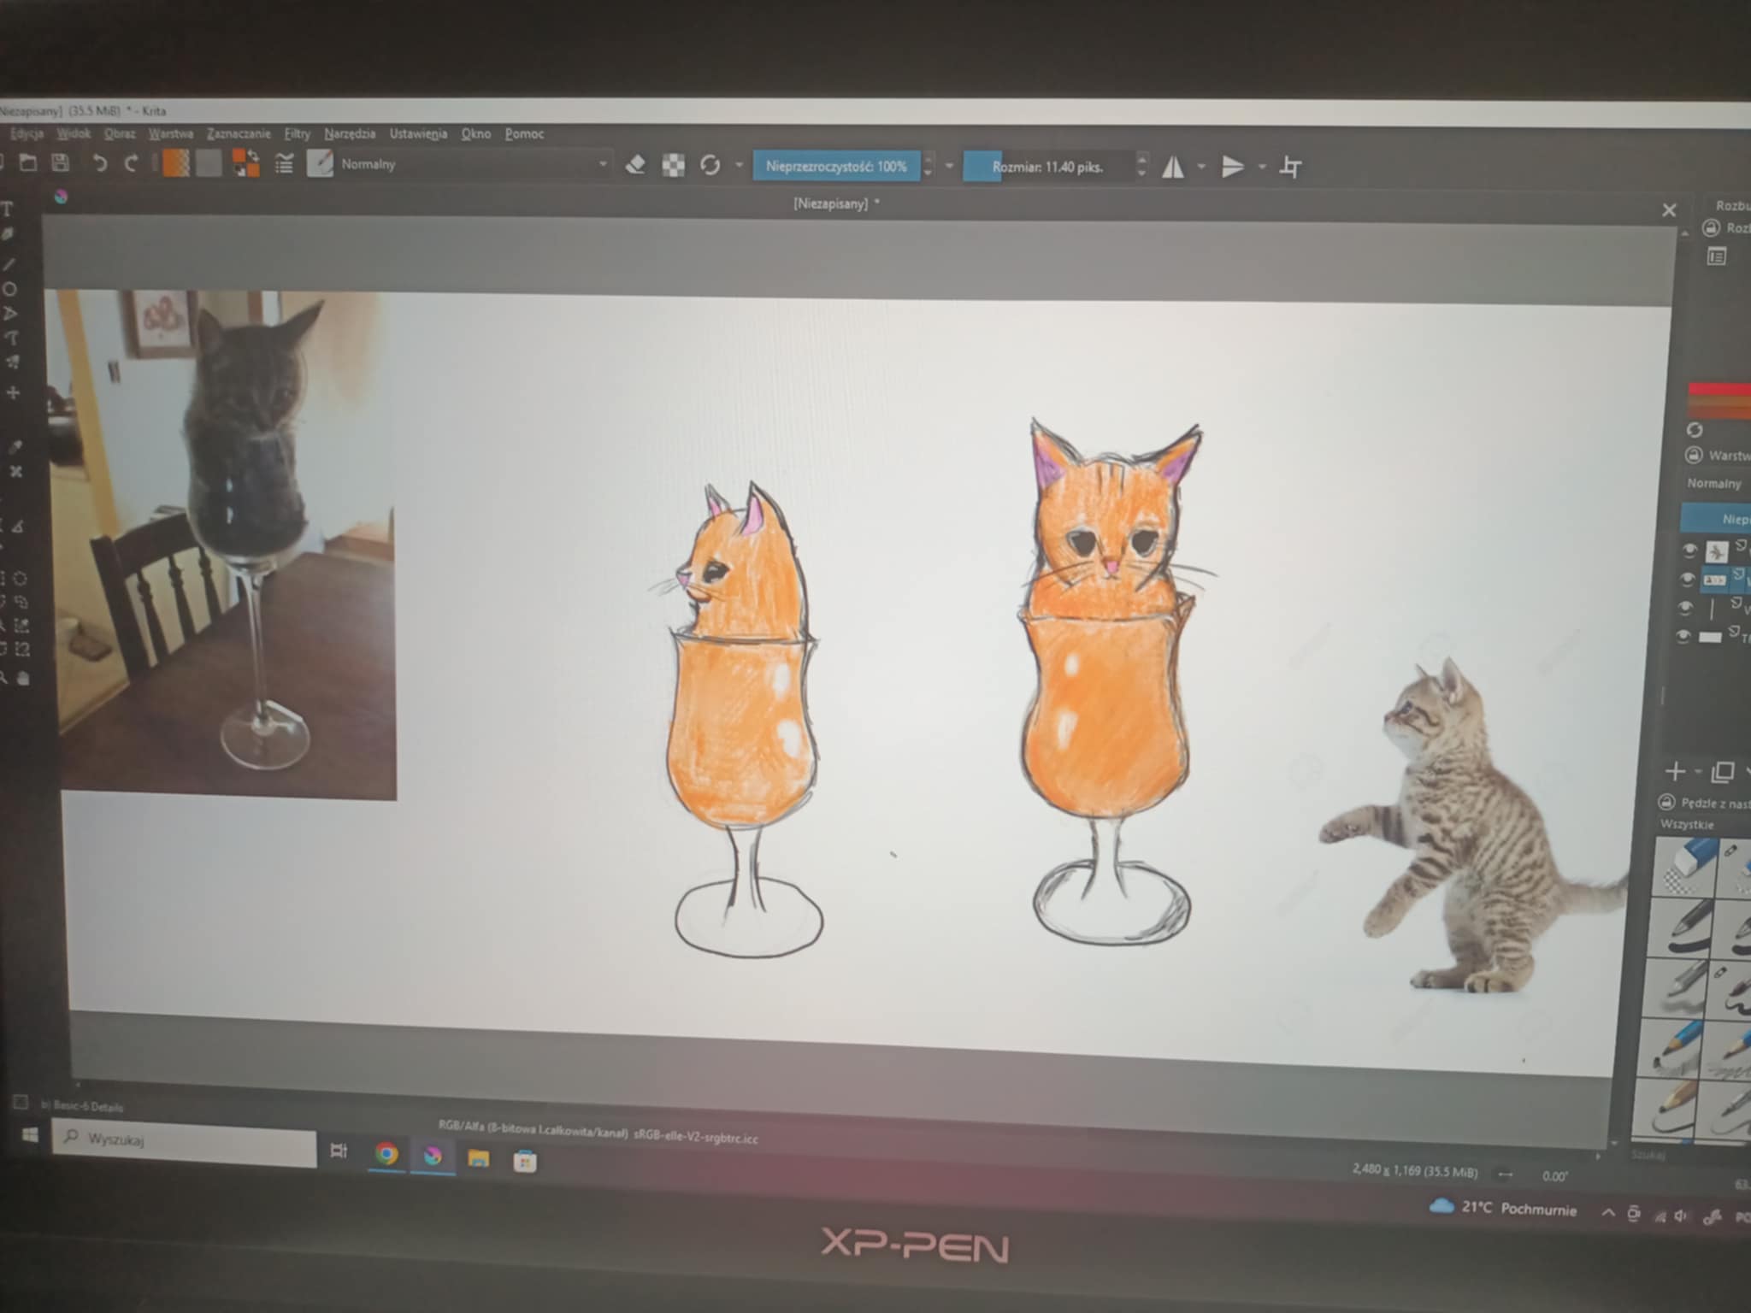Expand the arrow next to add layer

coord(1698,772)
